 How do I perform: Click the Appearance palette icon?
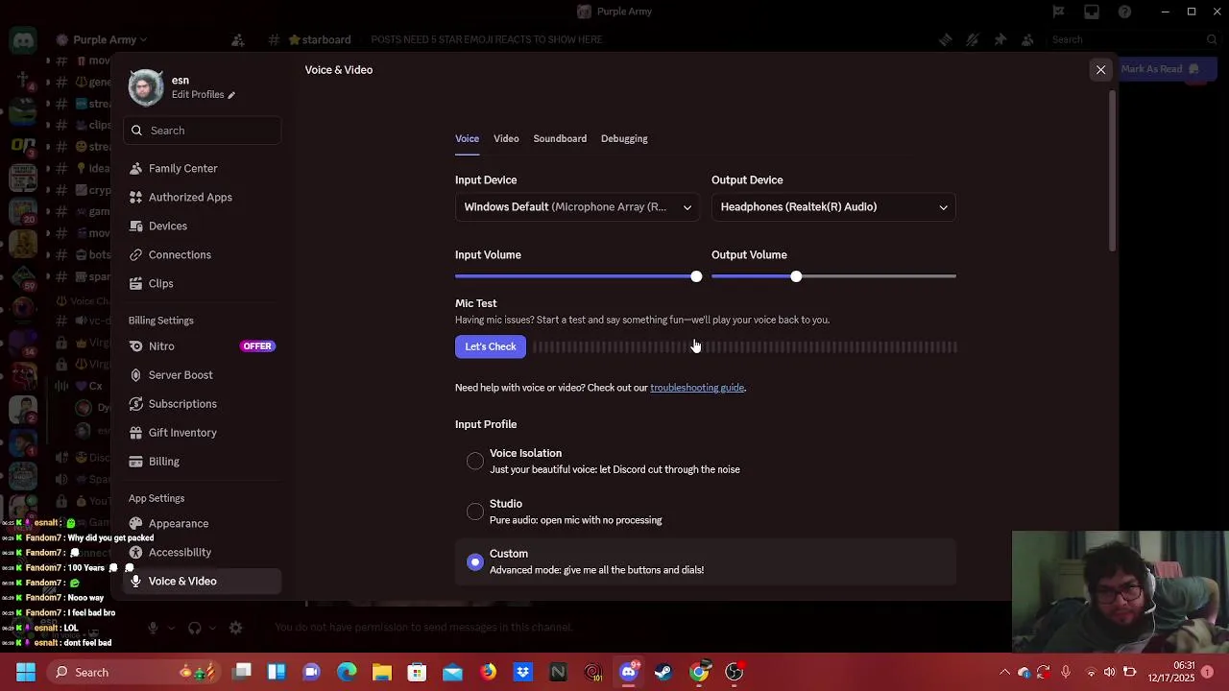135,523
